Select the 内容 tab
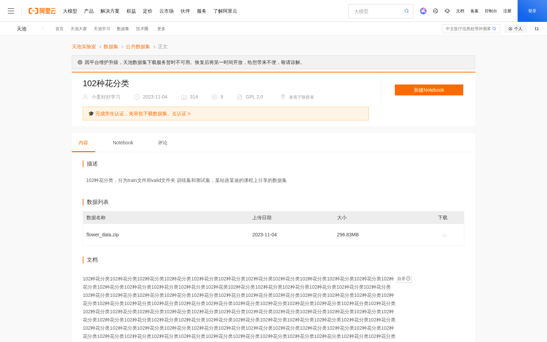This screenshot has height=342, width=547. click(x=83, y=143)
